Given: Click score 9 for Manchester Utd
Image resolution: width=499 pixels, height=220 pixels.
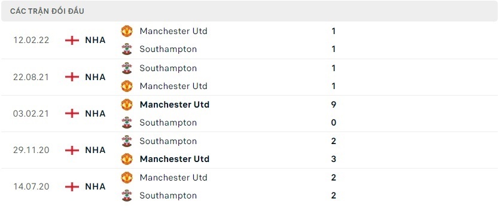Looking at the screenshot, I should pos(333,105).
